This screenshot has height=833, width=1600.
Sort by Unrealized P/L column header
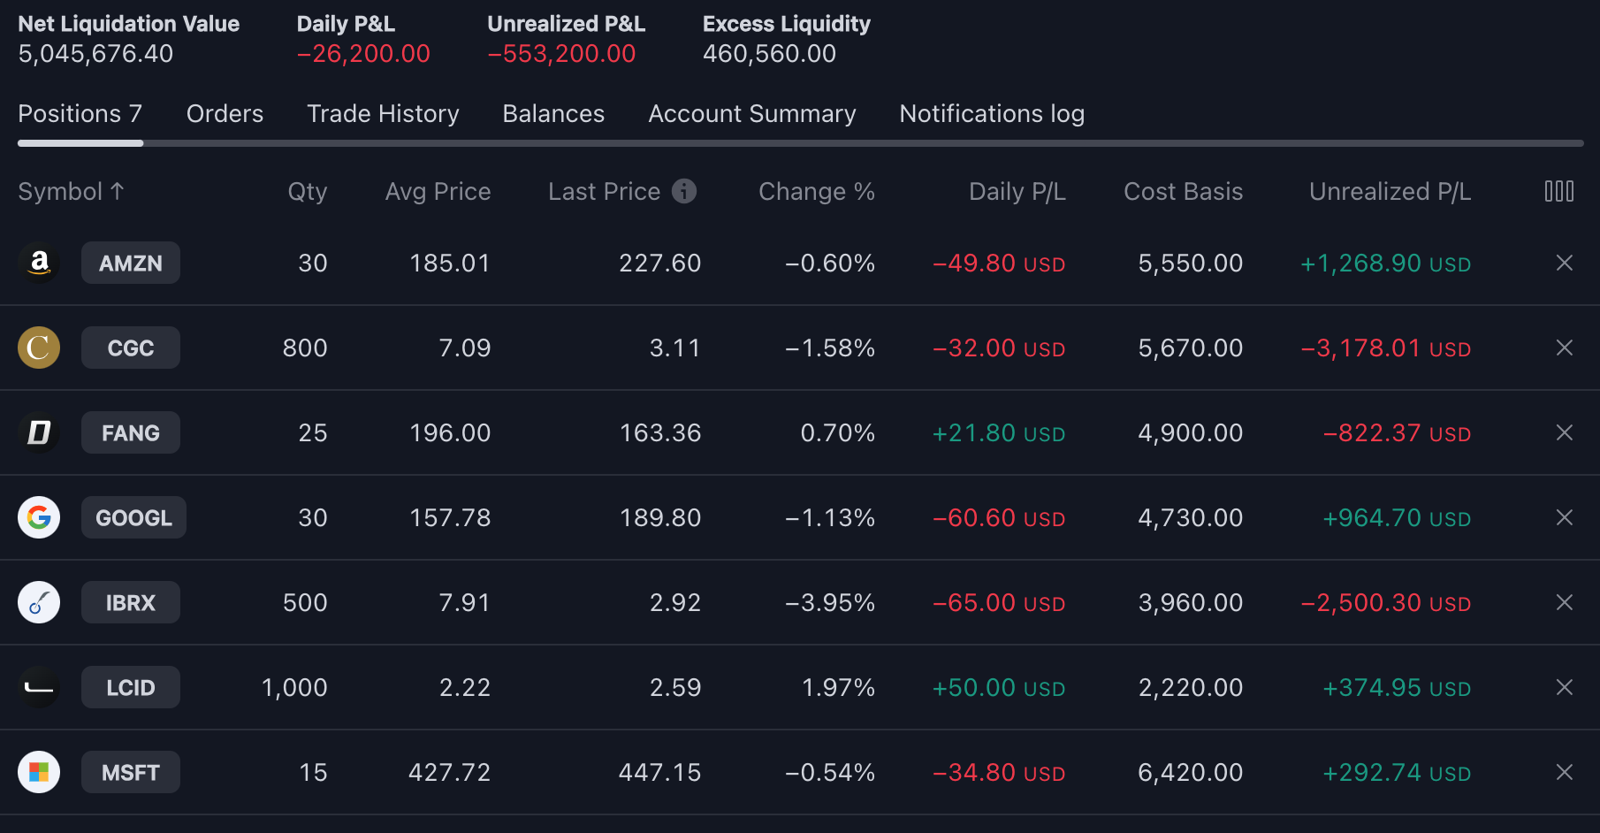click(x=1390, y=191)
